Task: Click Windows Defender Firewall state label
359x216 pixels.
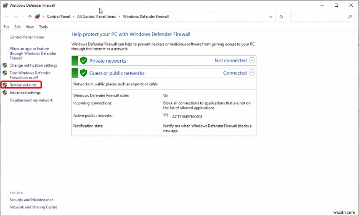Action: click(x=101, y=95)
